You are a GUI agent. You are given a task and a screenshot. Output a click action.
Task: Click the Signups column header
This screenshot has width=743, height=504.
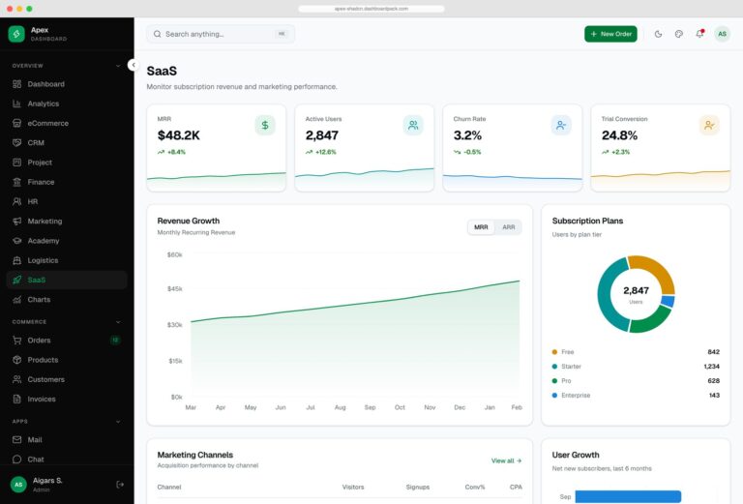point(418,487)
